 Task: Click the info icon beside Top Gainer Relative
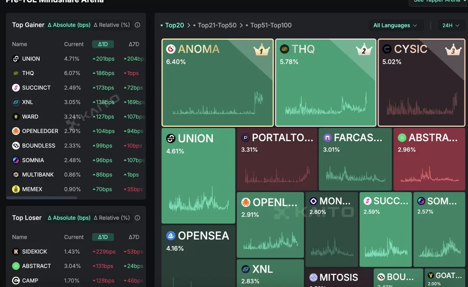(x=137, y=25)
